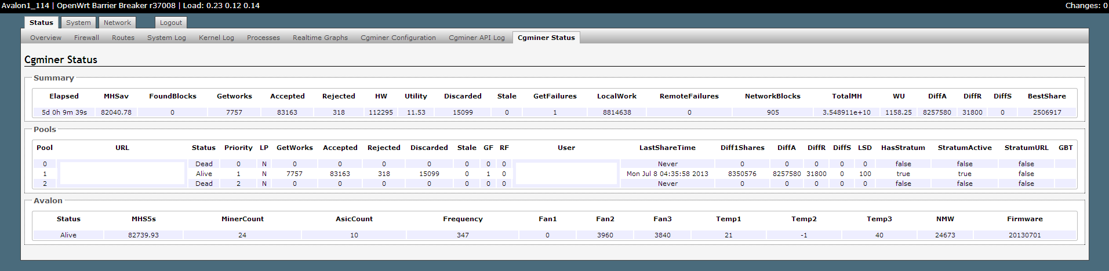Click the BestShare value 2506917

[x=1047, y=112]
